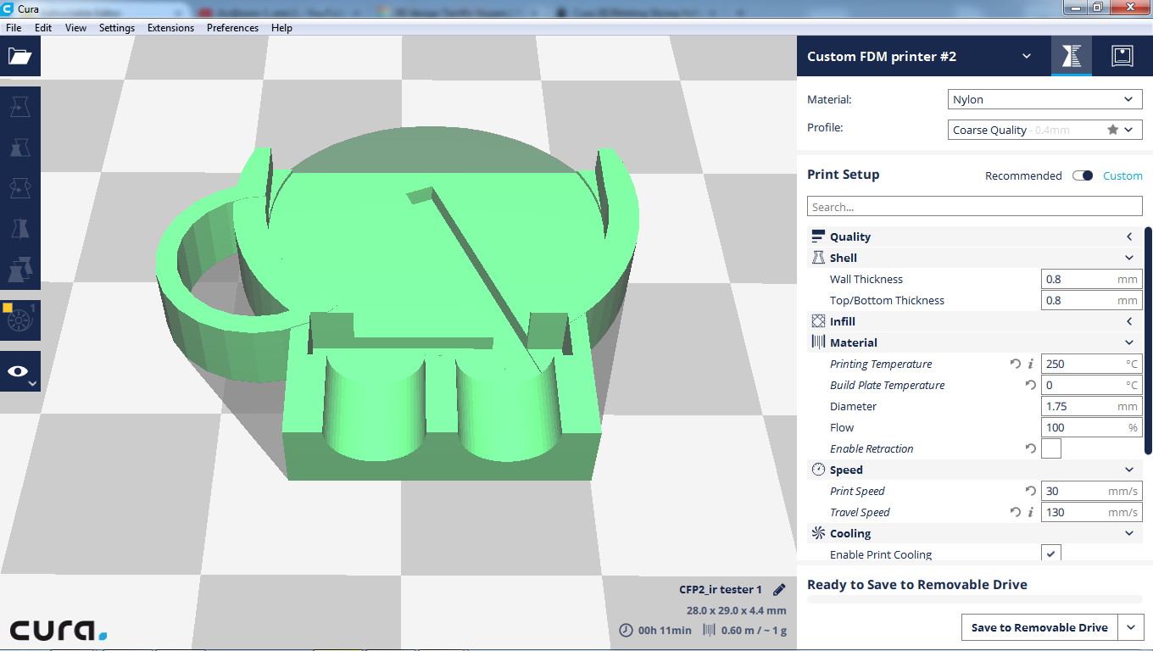The image size is (1153, 651).
Task: Click the Infill category icon
Action: (818, 321)
